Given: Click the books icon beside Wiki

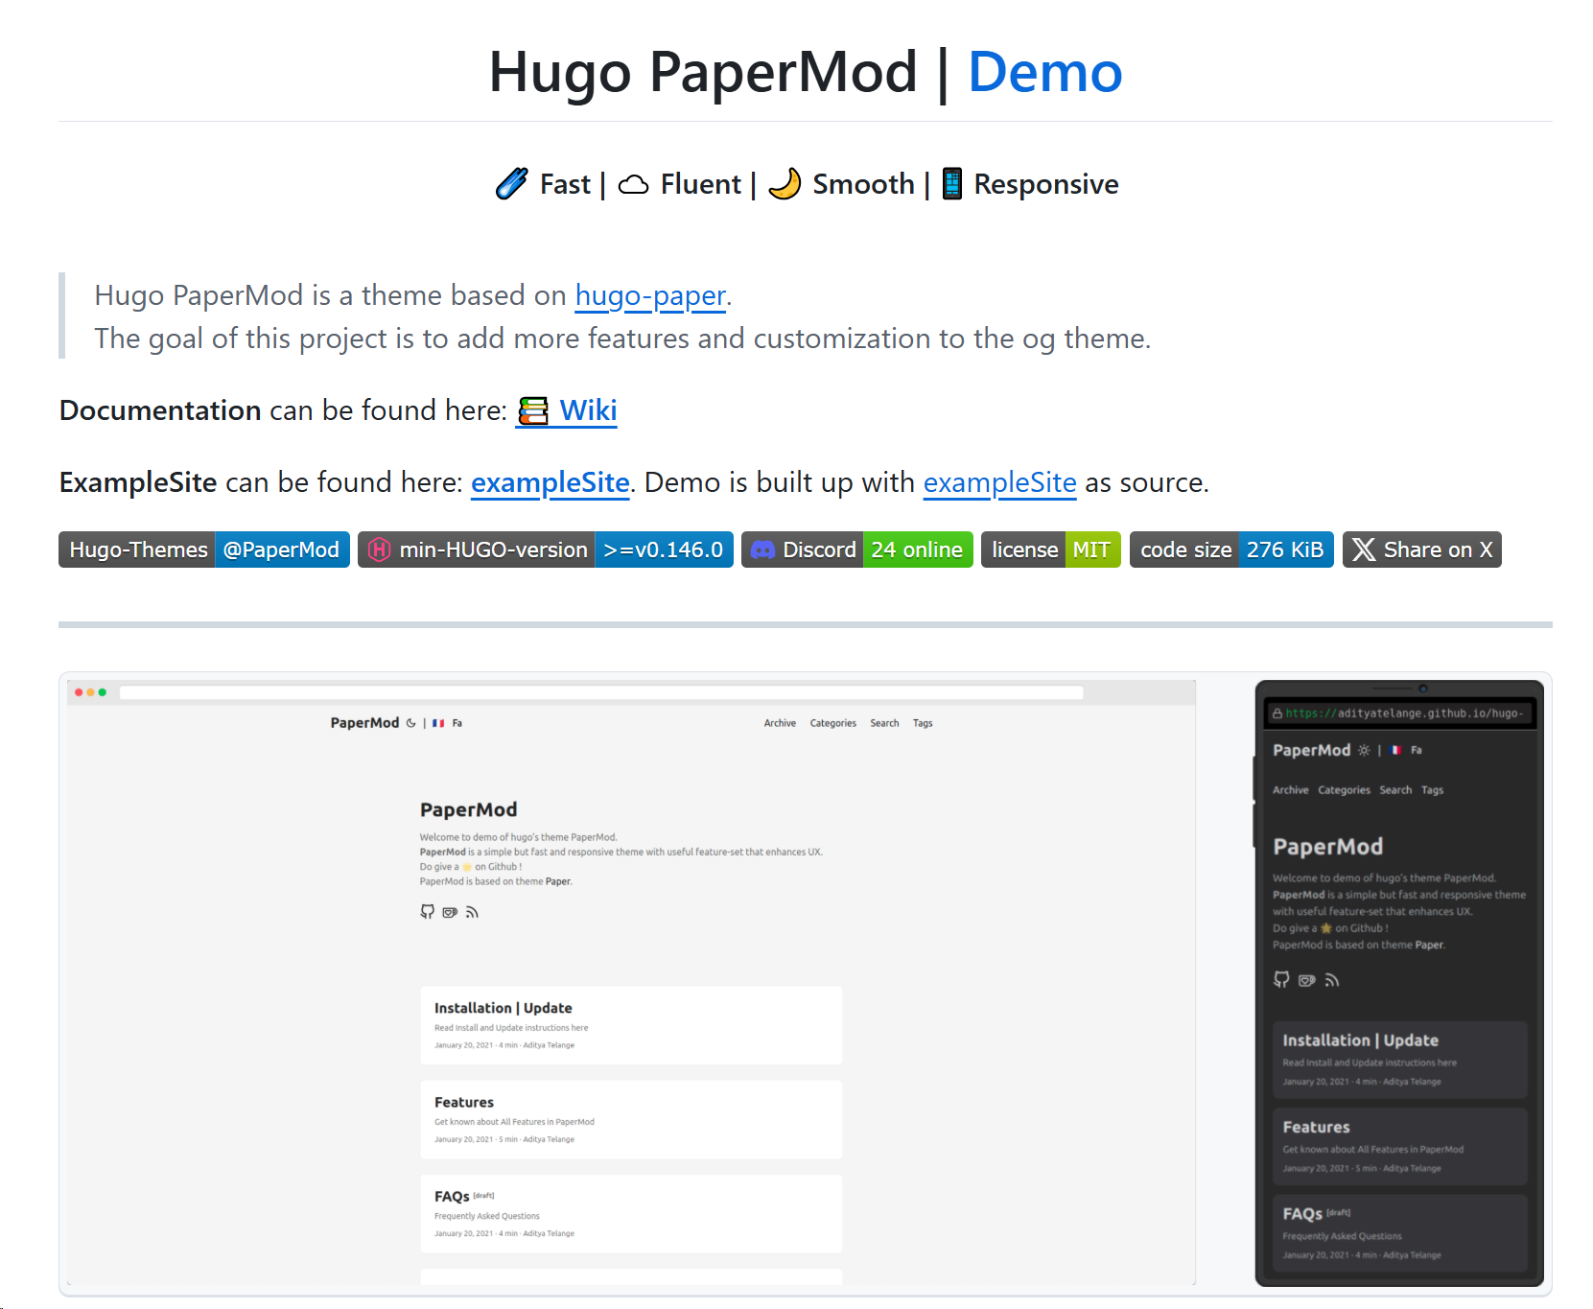Looking at the screenshot, I should [x=533, y=411].
